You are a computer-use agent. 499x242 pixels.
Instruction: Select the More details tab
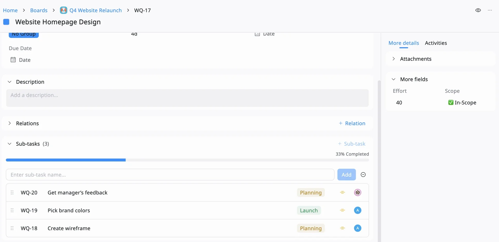pyautogui.click(x=403, y=43)
